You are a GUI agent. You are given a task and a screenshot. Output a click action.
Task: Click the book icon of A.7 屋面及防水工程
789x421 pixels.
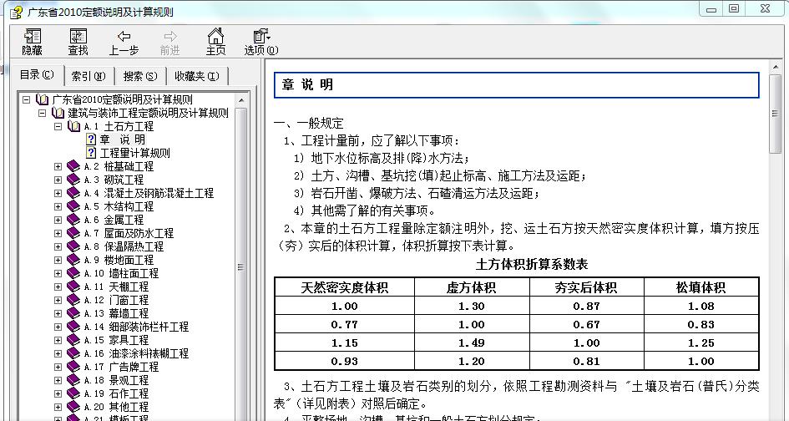pos(73,233)
